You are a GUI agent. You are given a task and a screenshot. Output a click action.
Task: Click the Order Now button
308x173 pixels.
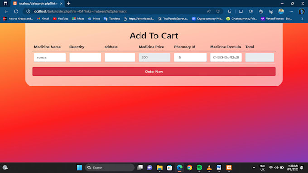tap(154, 72)
